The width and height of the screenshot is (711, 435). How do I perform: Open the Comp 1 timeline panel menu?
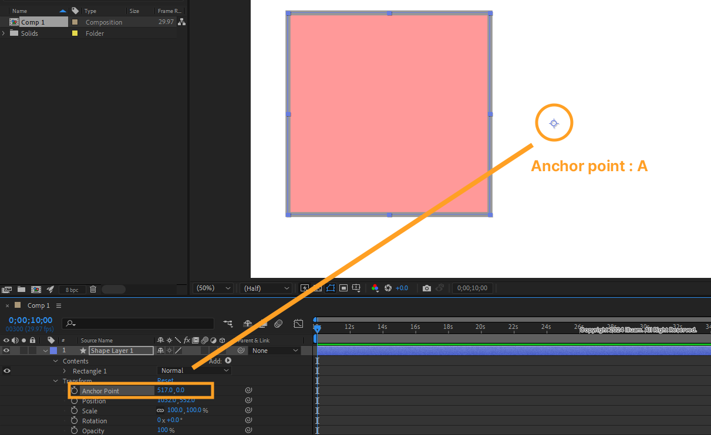59,305
